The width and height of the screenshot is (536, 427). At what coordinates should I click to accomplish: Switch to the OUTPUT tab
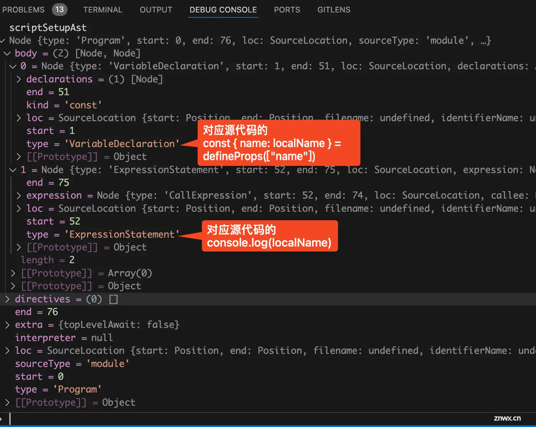156,10
